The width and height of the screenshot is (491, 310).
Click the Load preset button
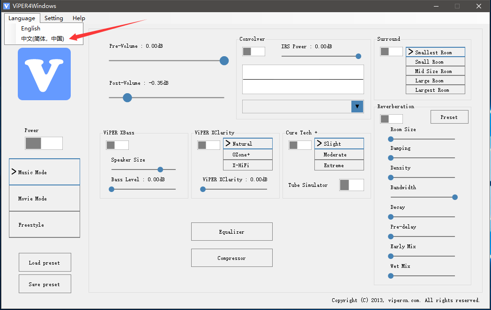(x=45, y=262)
